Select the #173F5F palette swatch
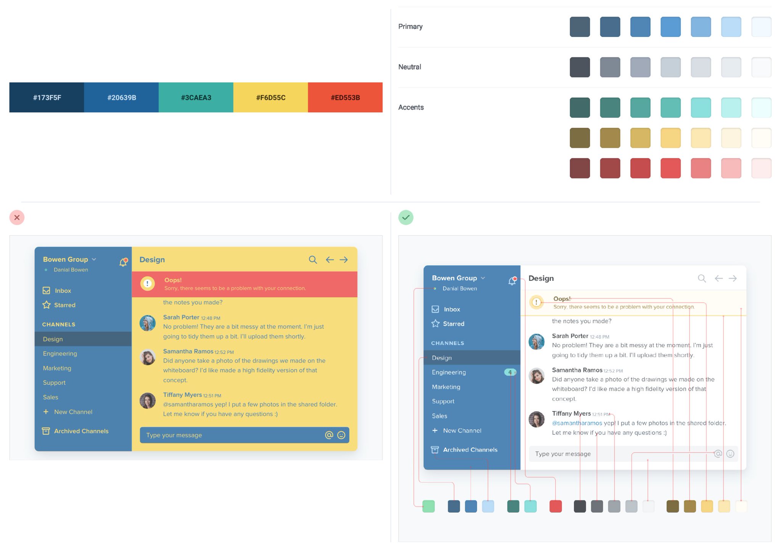 [x=47, y=97]
